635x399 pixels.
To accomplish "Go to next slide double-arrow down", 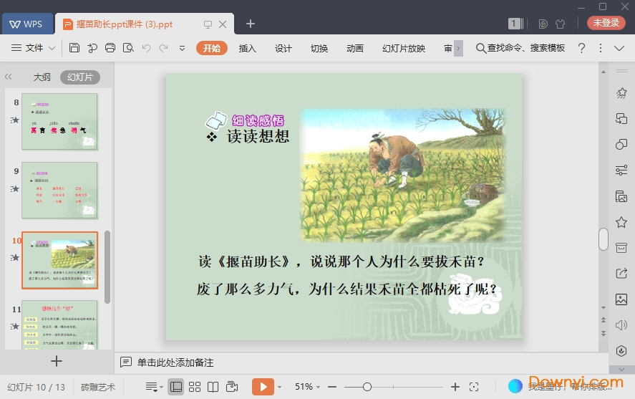I will point(604,333).
